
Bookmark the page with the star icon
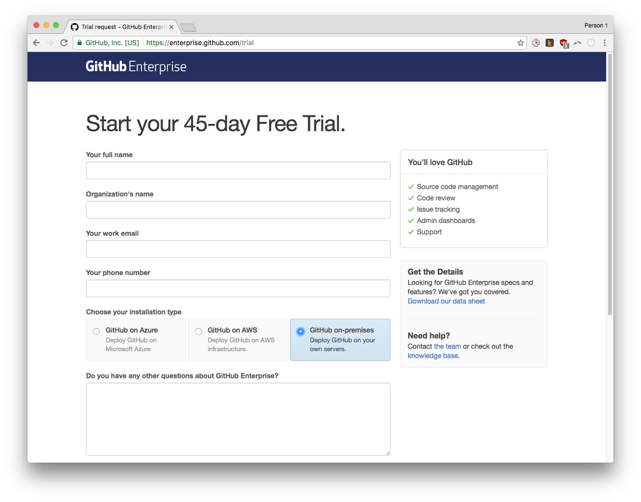(x=521, y=43)
